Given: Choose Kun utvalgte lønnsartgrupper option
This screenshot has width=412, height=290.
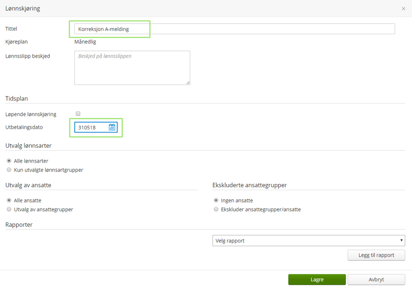Looking at the screenshot, I should pos(9,170).
